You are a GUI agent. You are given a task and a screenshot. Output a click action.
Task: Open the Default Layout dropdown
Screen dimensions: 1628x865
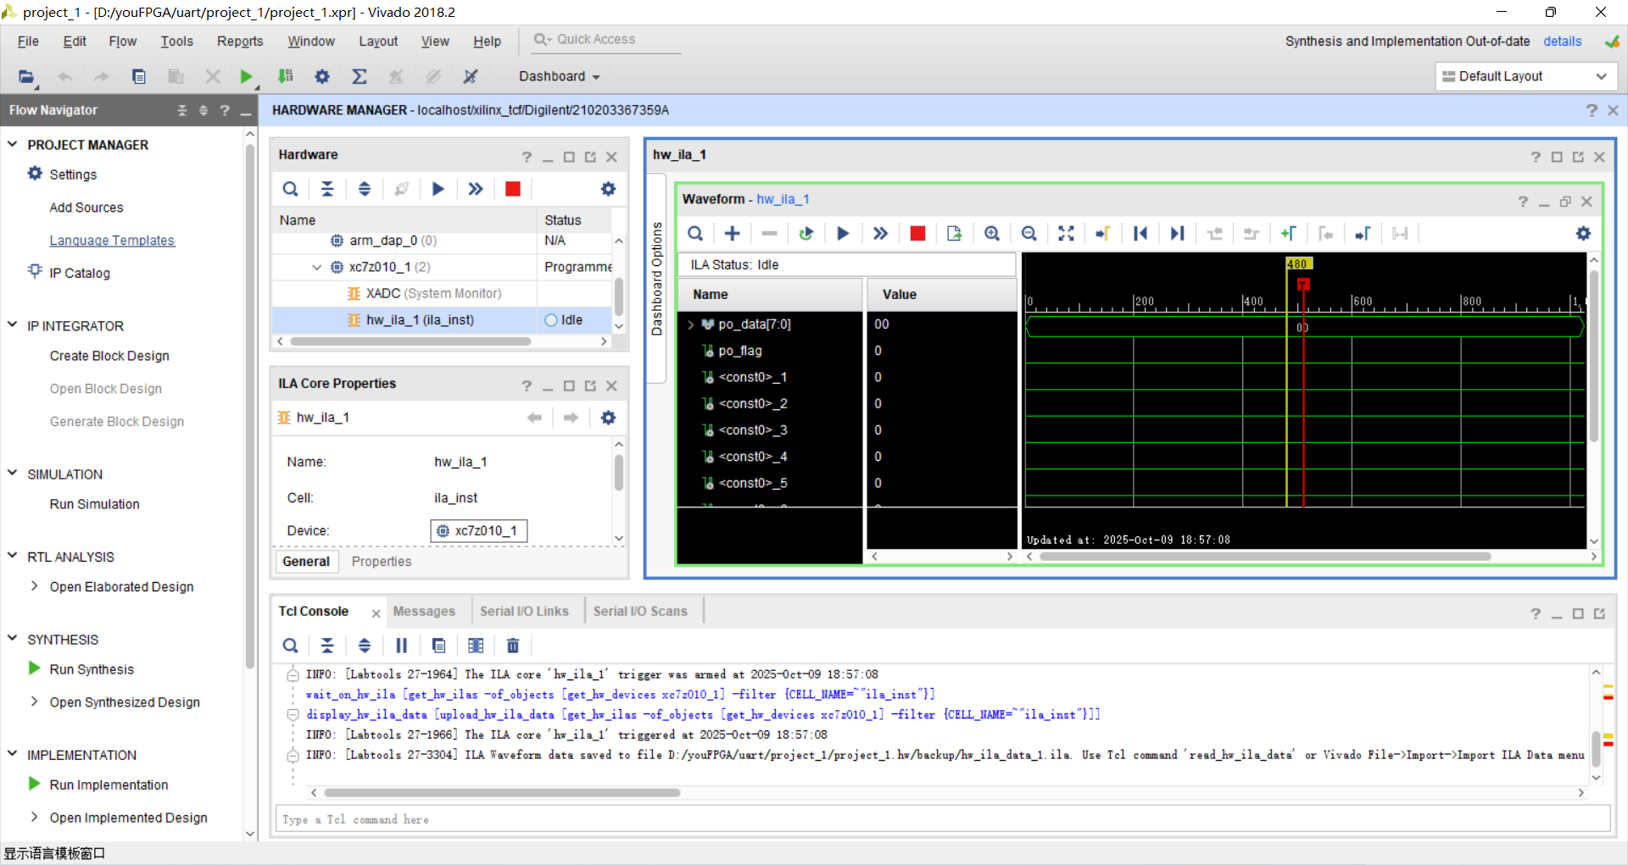[1525, 76]
